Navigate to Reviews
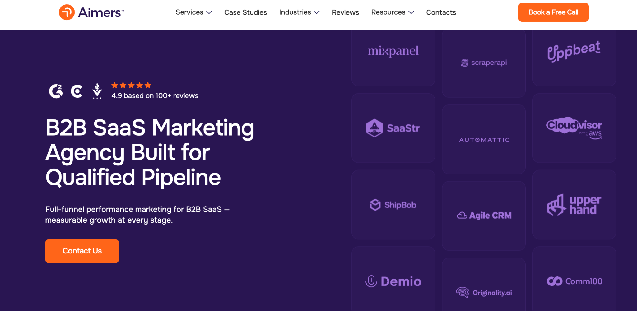 pos(345,12)
